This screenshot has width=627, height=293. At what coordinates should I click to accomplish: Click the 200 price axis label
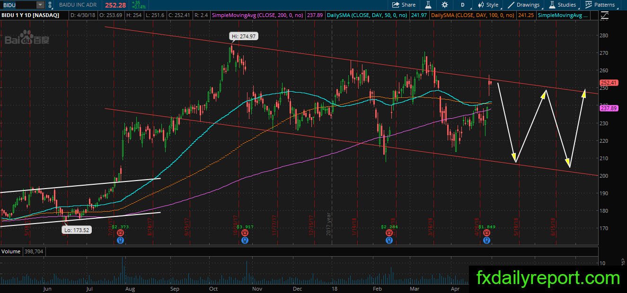(603, 176)
